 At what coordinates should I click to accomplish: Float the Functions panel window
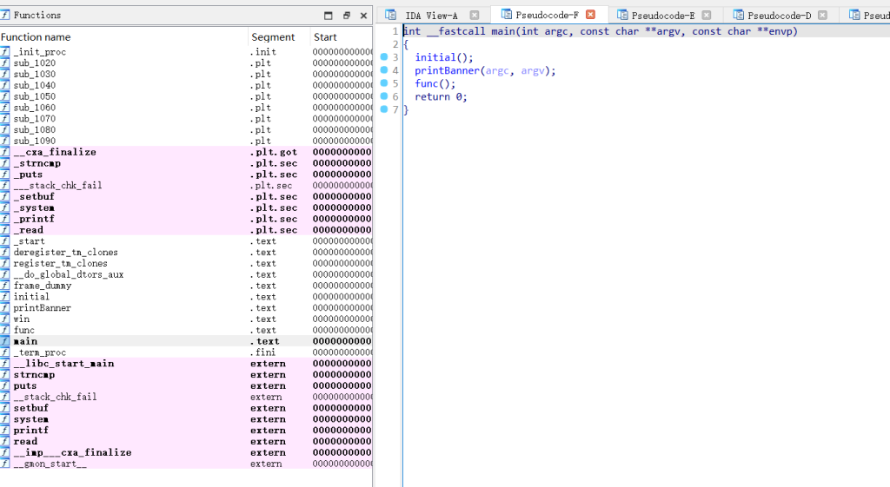click(346, 16)
